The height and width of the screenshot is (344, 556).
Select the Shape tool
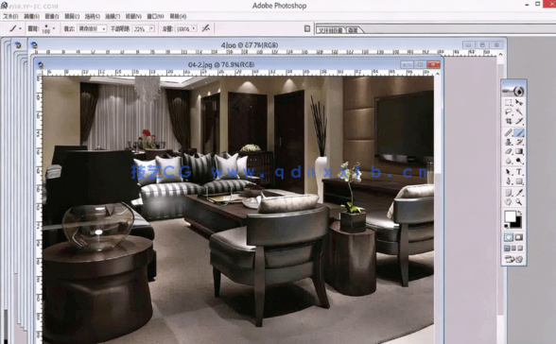point(519,181)
